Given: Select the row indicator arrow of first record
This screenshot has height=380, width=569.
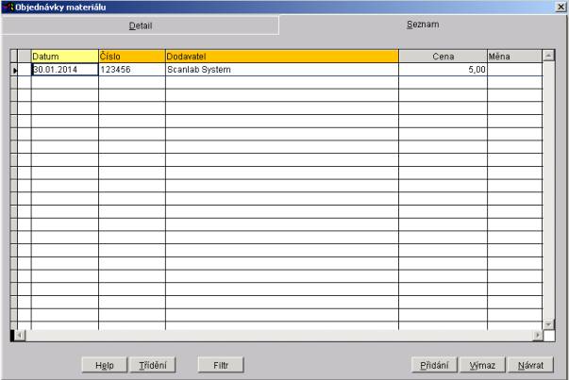Looking at the screenshot, I should click(14, 70).
